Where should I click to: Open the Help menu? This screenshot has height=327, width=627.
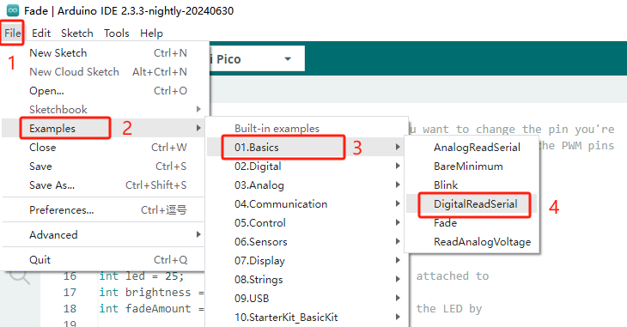click(151, 33)
